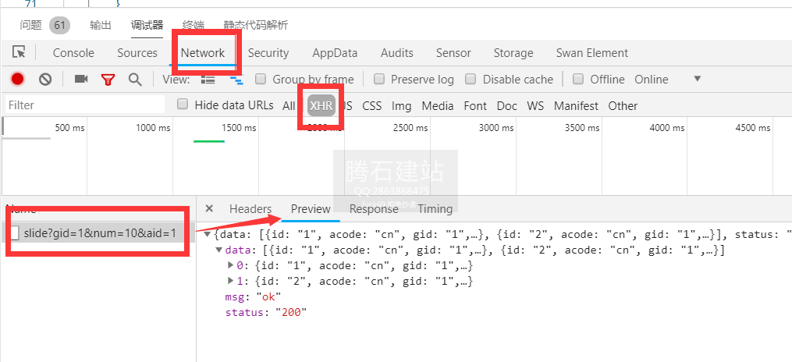Toggle the red filter funnel icon
The image size is (792, 362).
108,79
